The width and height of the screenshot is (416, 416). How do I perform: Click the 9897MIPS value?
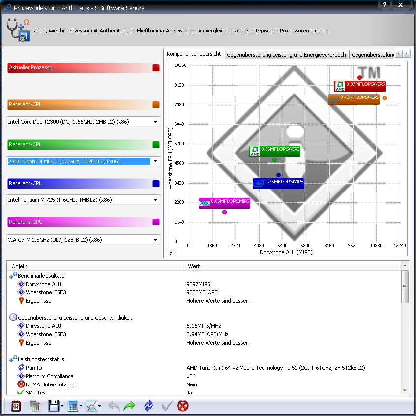[x=198, y=284]
